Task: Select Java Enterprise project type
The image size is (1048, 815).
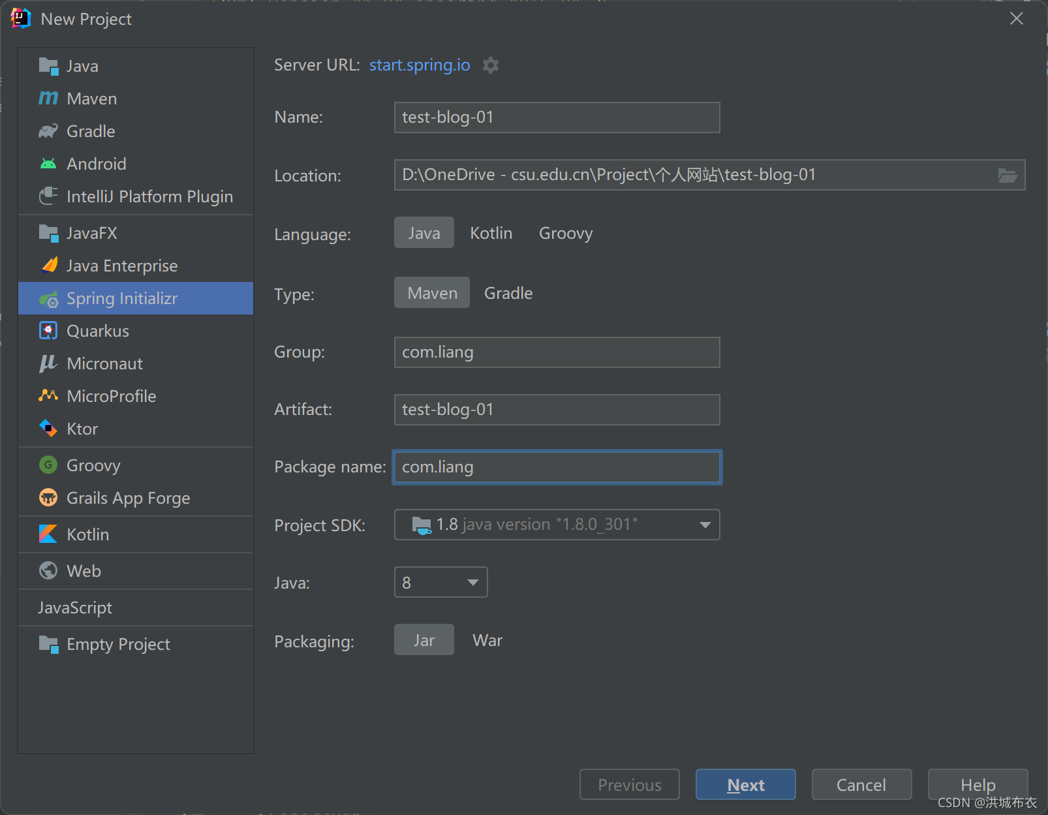Action: pos(136,266)
